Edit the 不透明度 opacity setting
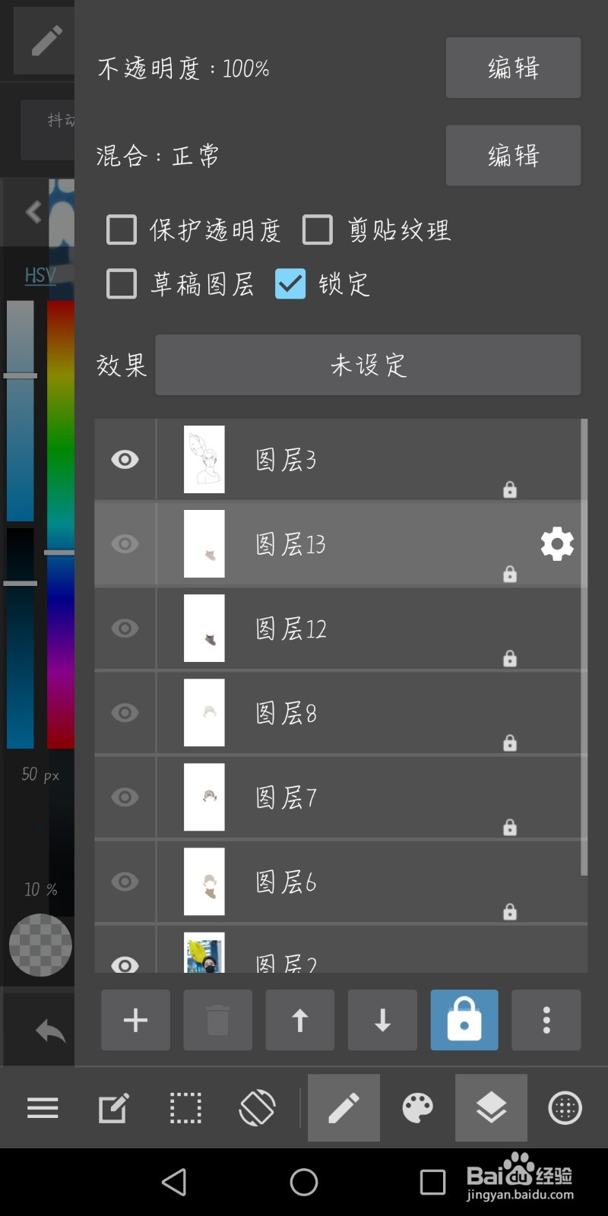The image size is (608, 1216). pos(513,68)
